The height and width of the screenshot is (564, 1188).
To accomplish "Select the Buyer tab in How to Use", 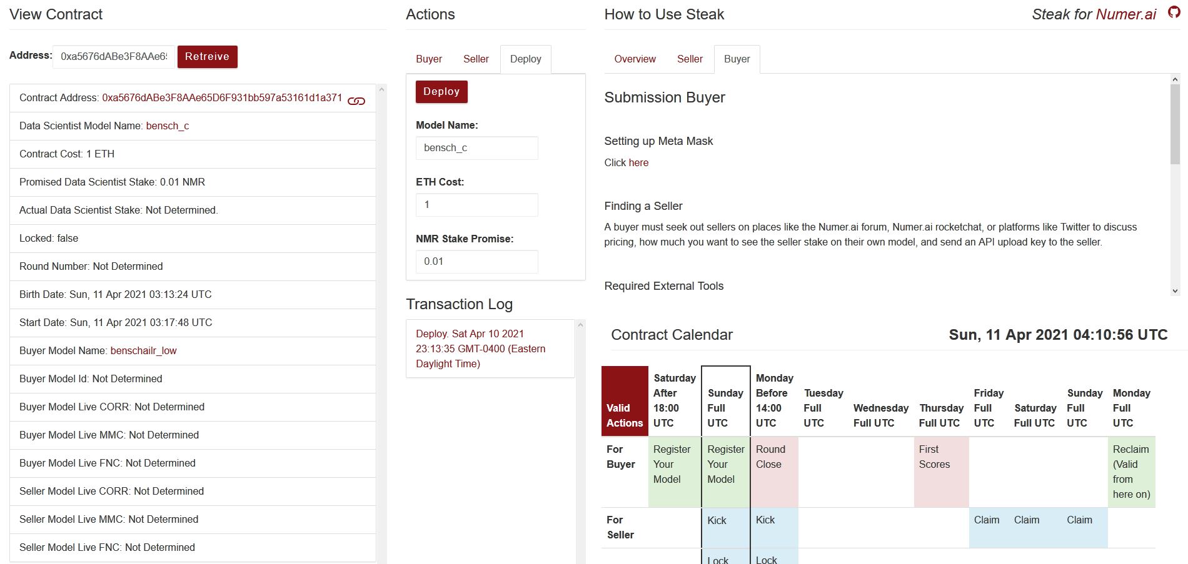I will tap(737, 59).
